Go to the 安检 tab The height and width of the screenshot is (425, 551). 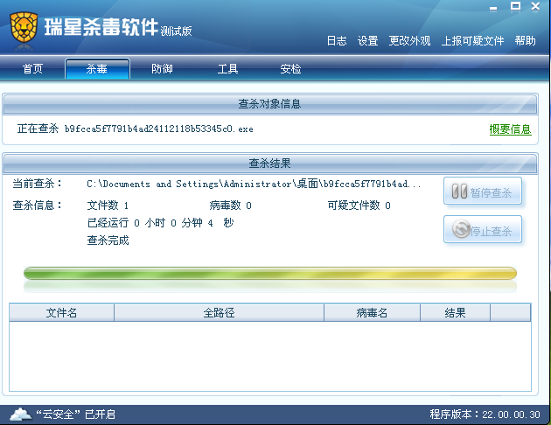(290, 69)
